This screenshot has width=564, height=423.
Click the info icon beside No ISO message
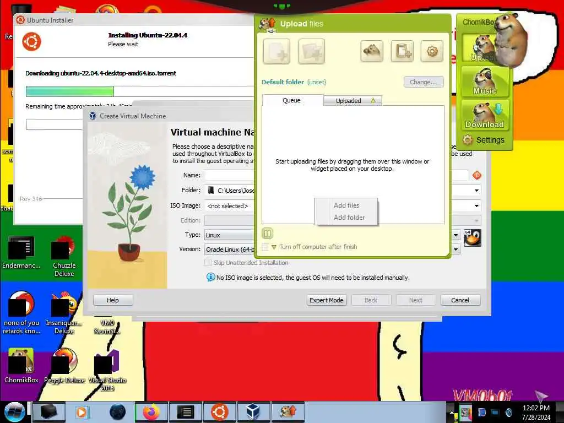[x=210, y=278]
